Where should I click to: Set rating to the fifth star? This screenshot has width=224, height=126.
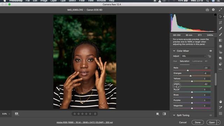90,114
